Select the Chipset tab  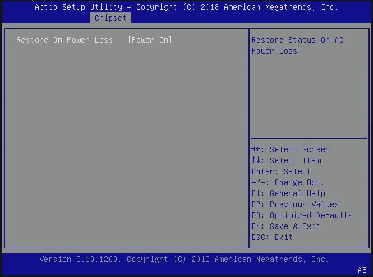[110, 18]
